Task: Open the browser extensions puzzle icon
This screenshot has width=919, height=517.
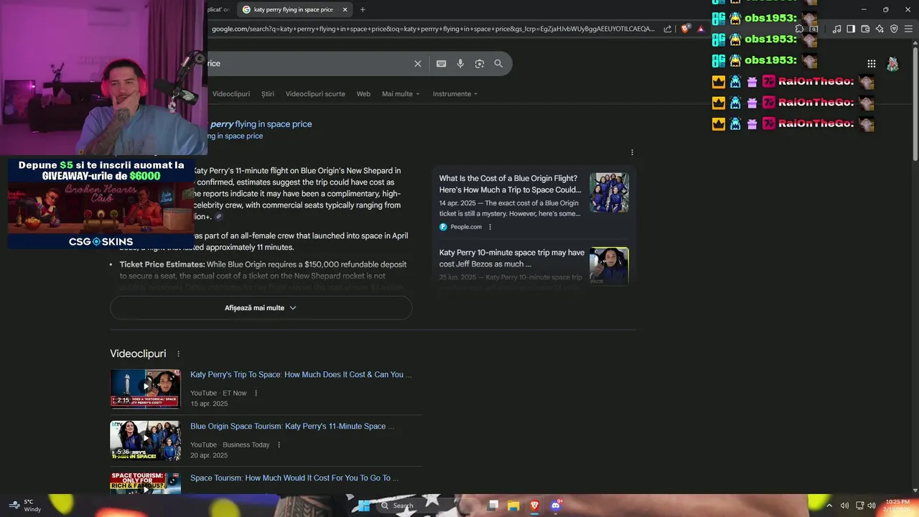Action: pos(799,29)
